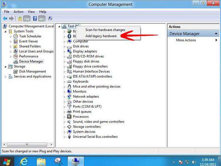This screenshot has width=221, height=166.
Task: Click the Processors device icon
Action: click(x=69, y=117)
